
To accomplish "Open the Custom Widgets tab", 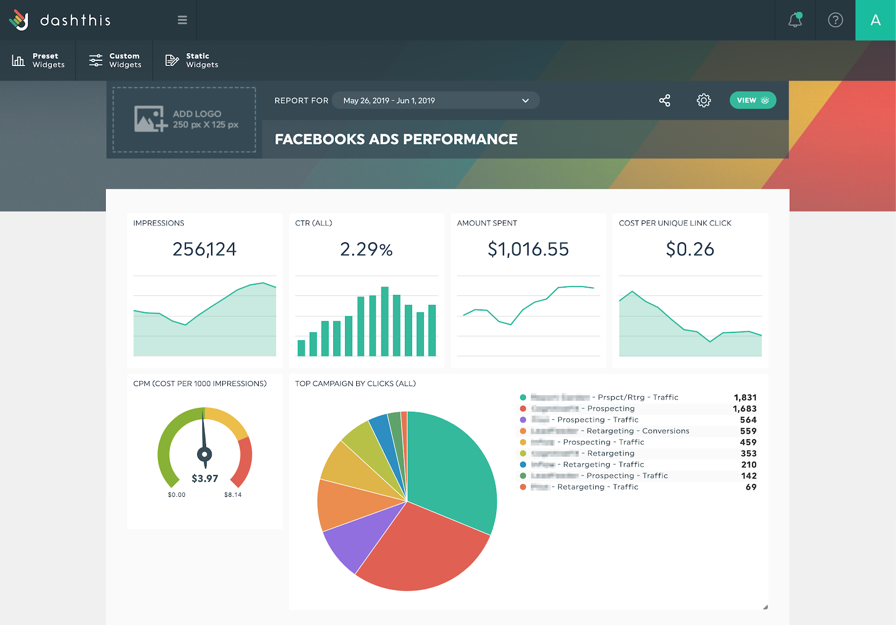I will 115,60.
